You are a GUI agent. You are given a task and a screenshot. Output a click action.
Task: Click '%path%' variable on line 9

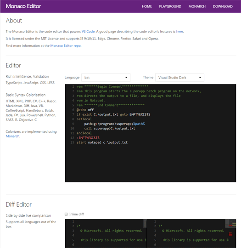(139, 124)
